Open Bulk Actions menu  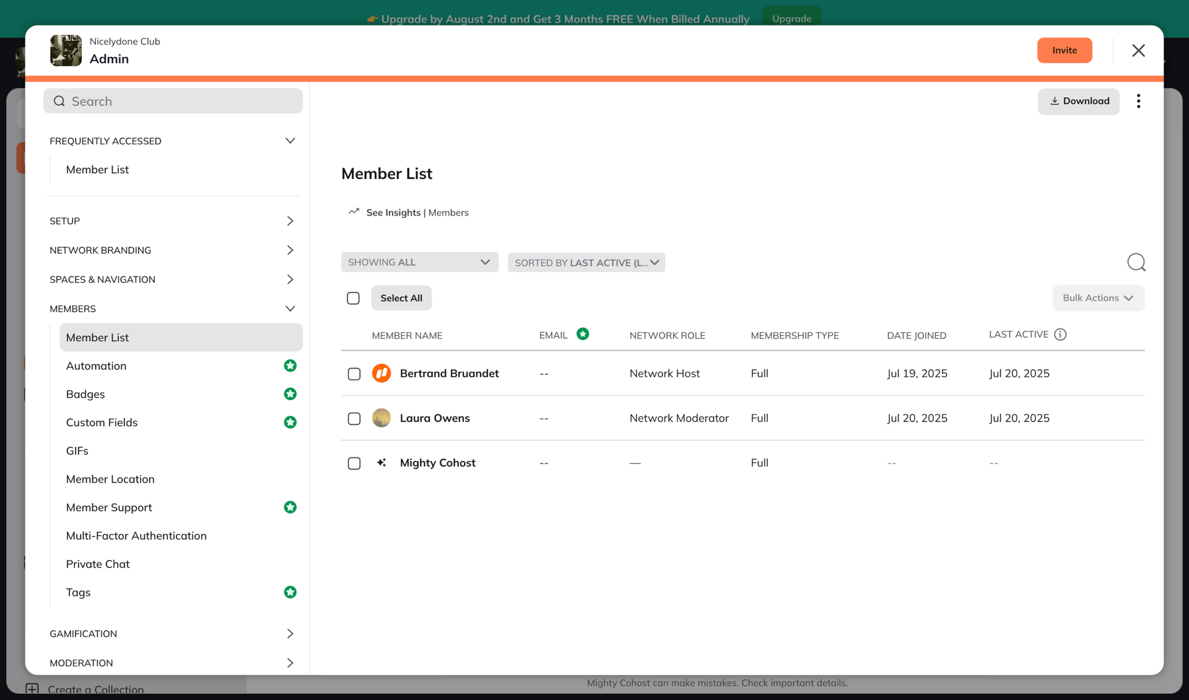coord(1097,298)
